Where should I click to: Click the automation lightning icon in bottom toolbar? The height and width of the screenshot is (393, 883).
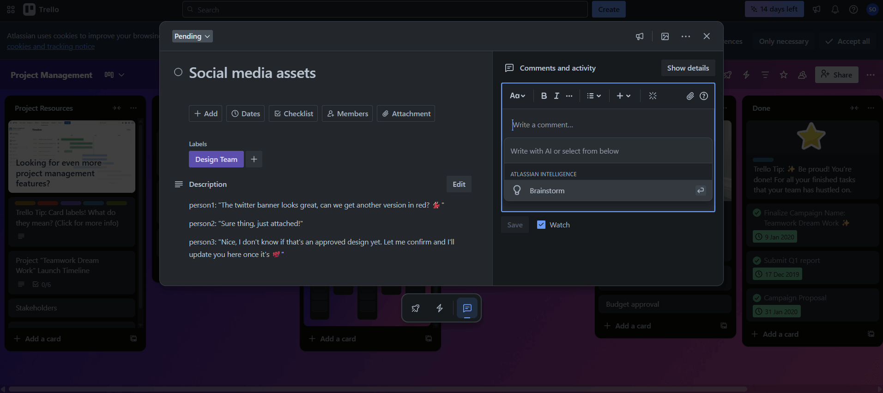coord(440,308)
